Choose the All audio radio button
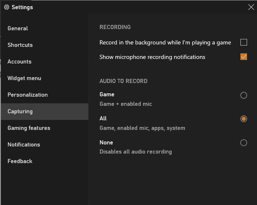 (244, 119)
